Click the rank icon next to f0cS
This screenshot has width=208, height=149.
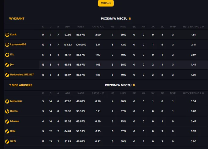(x=7, y=141)
